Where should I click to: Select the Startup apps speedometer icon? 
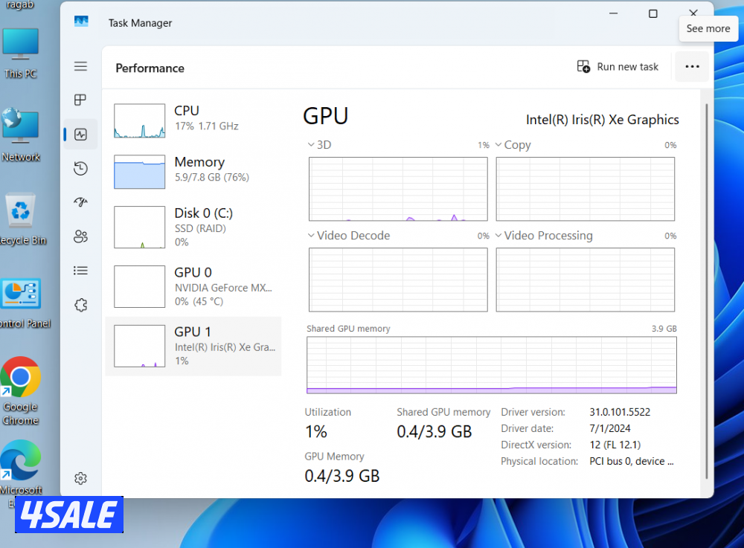[80, 202]
